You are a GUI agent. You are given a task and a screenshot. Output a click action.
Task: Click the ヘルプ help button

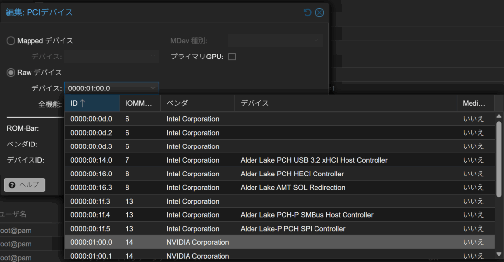(x=25, y=185)
